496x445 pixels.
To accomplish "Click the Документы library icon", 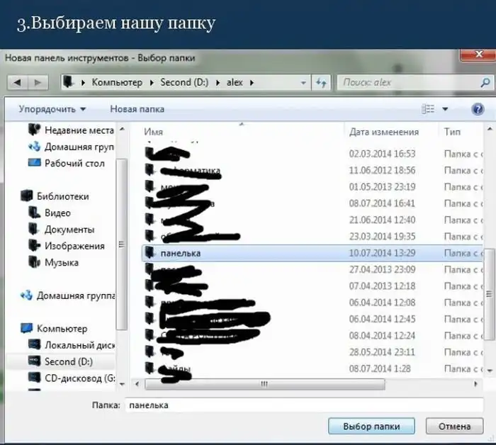I will [33, 230].
